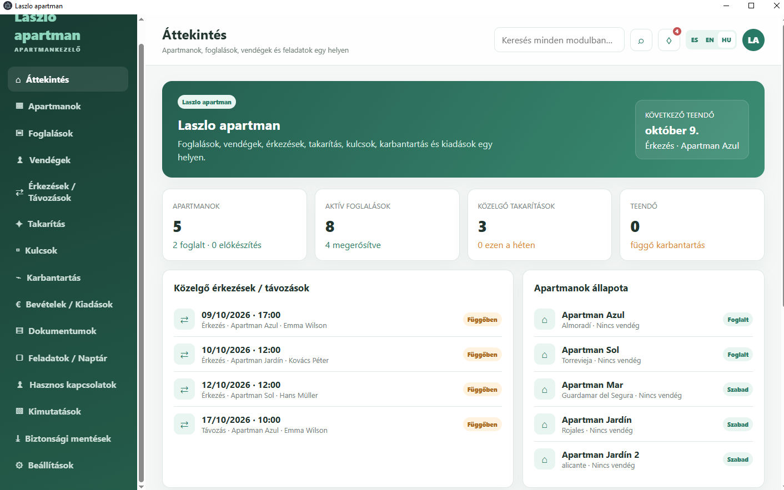Viewport: 784px width, 490px height.
Task: Switch language to ES
Action: [695, 40]
